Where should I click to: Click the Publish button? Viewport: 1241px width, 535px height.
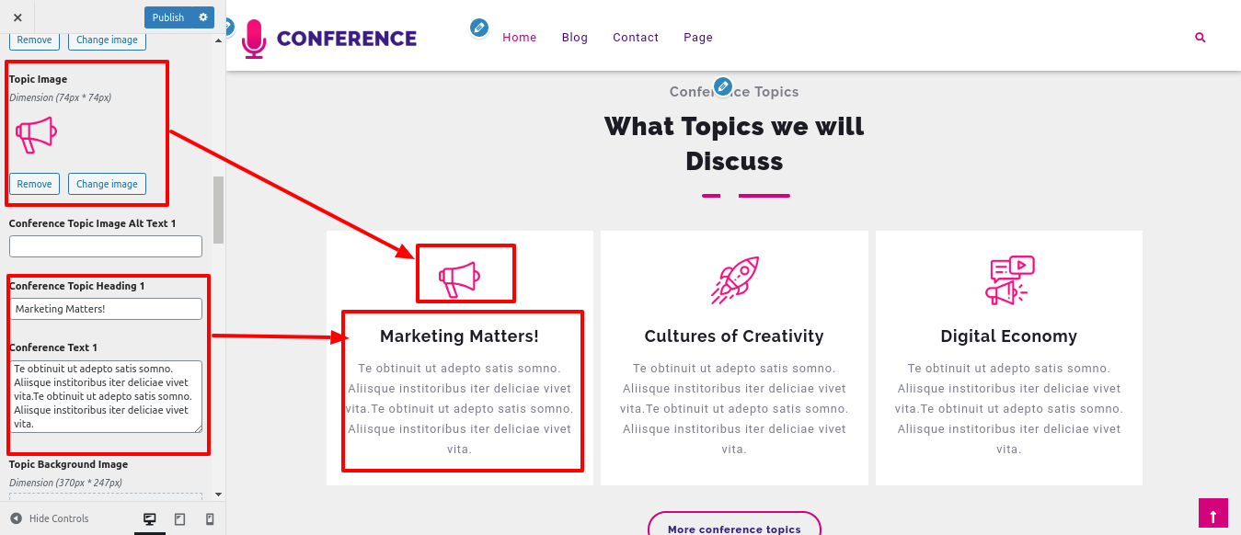click(168, 17)
